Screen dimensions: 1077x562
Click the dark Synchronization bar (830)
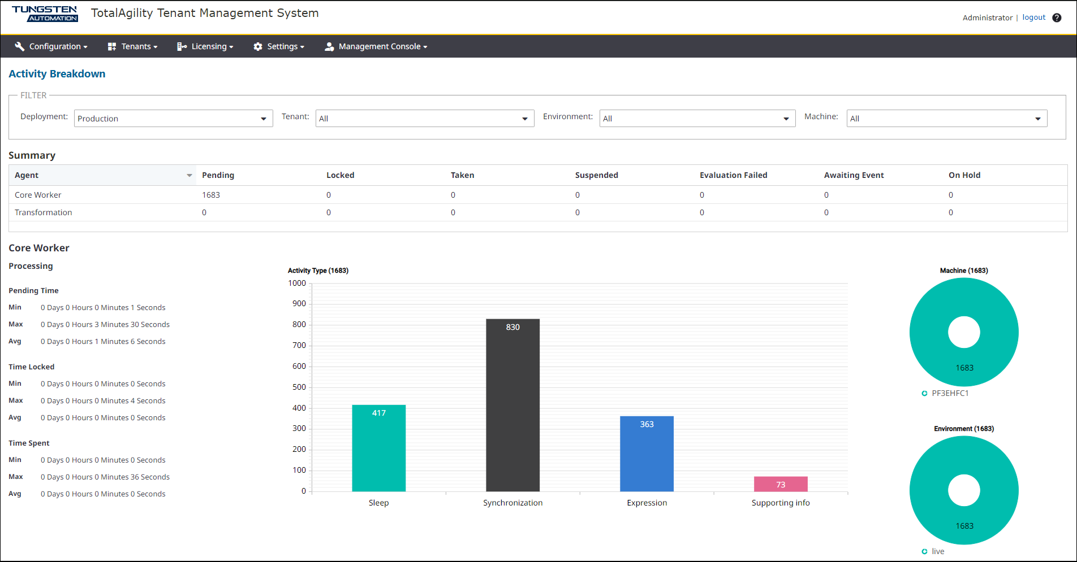512,405
